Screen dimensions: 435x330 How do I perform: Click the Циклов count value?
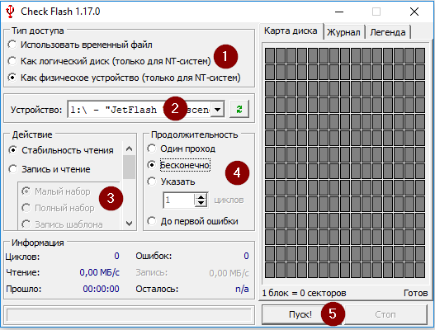[116, 256]
